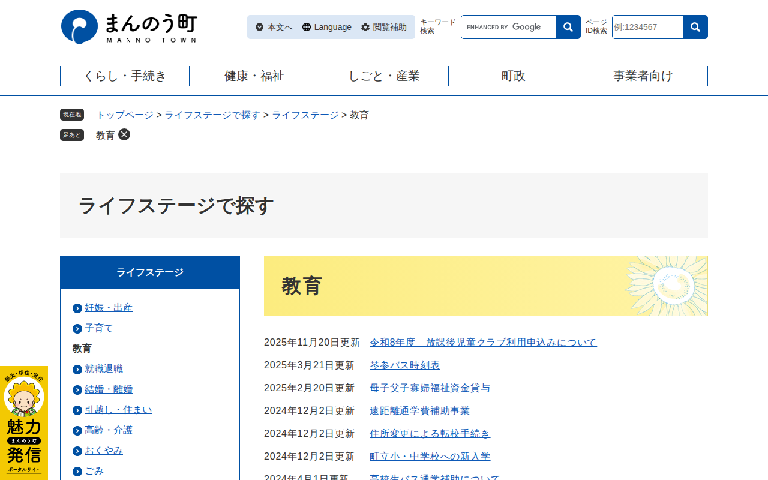Screen dimensions: 768x480
Task: Click the page ID input field
Action: click(x=647, y=27)
